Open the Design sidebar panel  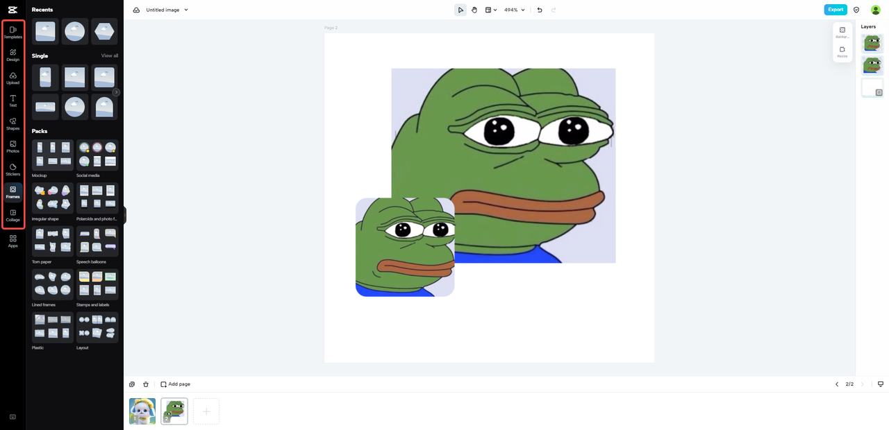click(x=13, y=55)
